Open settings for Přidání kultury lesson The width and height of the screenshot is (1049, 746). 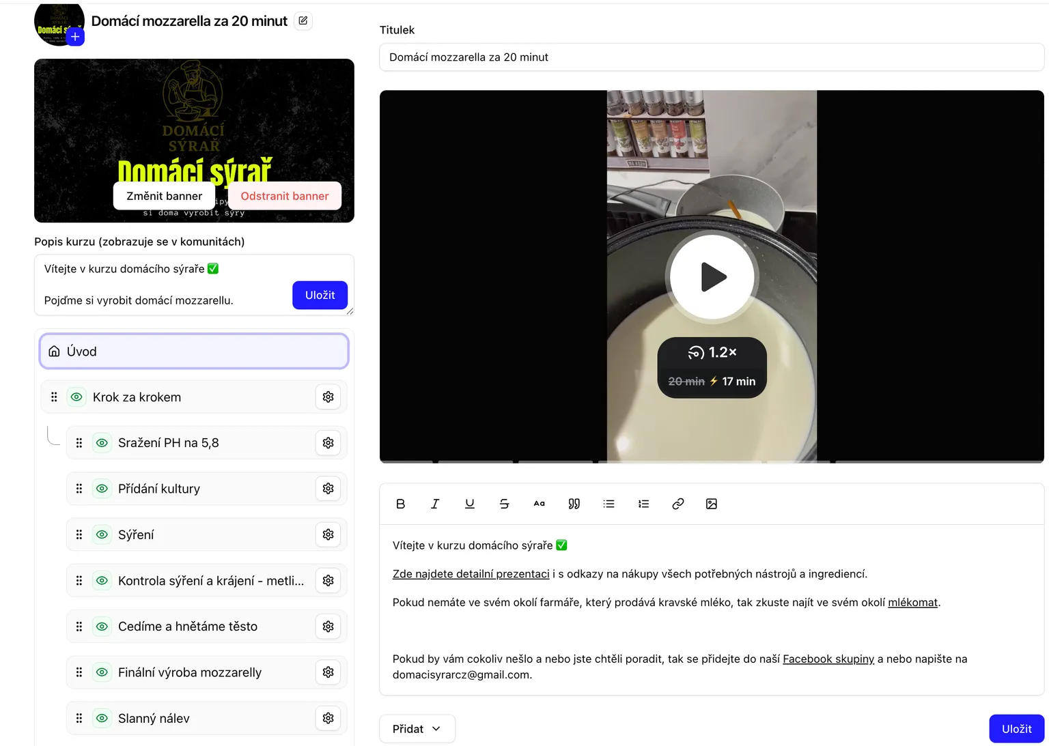coord(328,489)
